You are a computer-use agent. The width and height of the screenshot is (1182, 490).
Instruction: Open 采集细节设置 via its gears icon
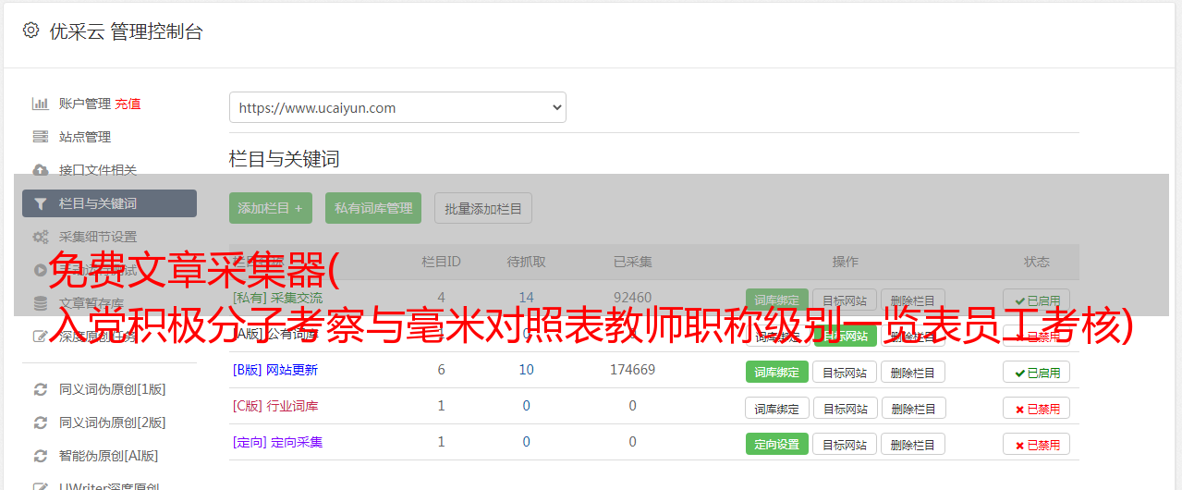[41, 237]
